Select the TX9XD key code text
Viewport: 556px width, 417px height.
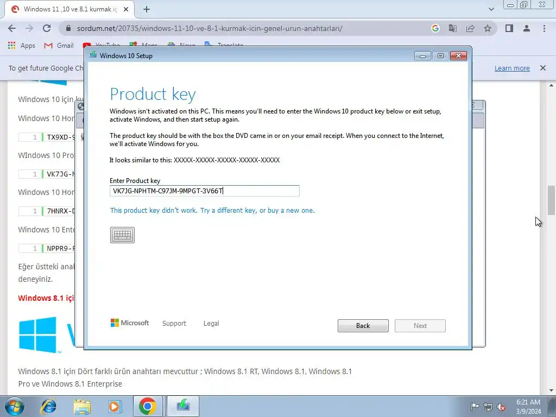(x=60, y=137)
